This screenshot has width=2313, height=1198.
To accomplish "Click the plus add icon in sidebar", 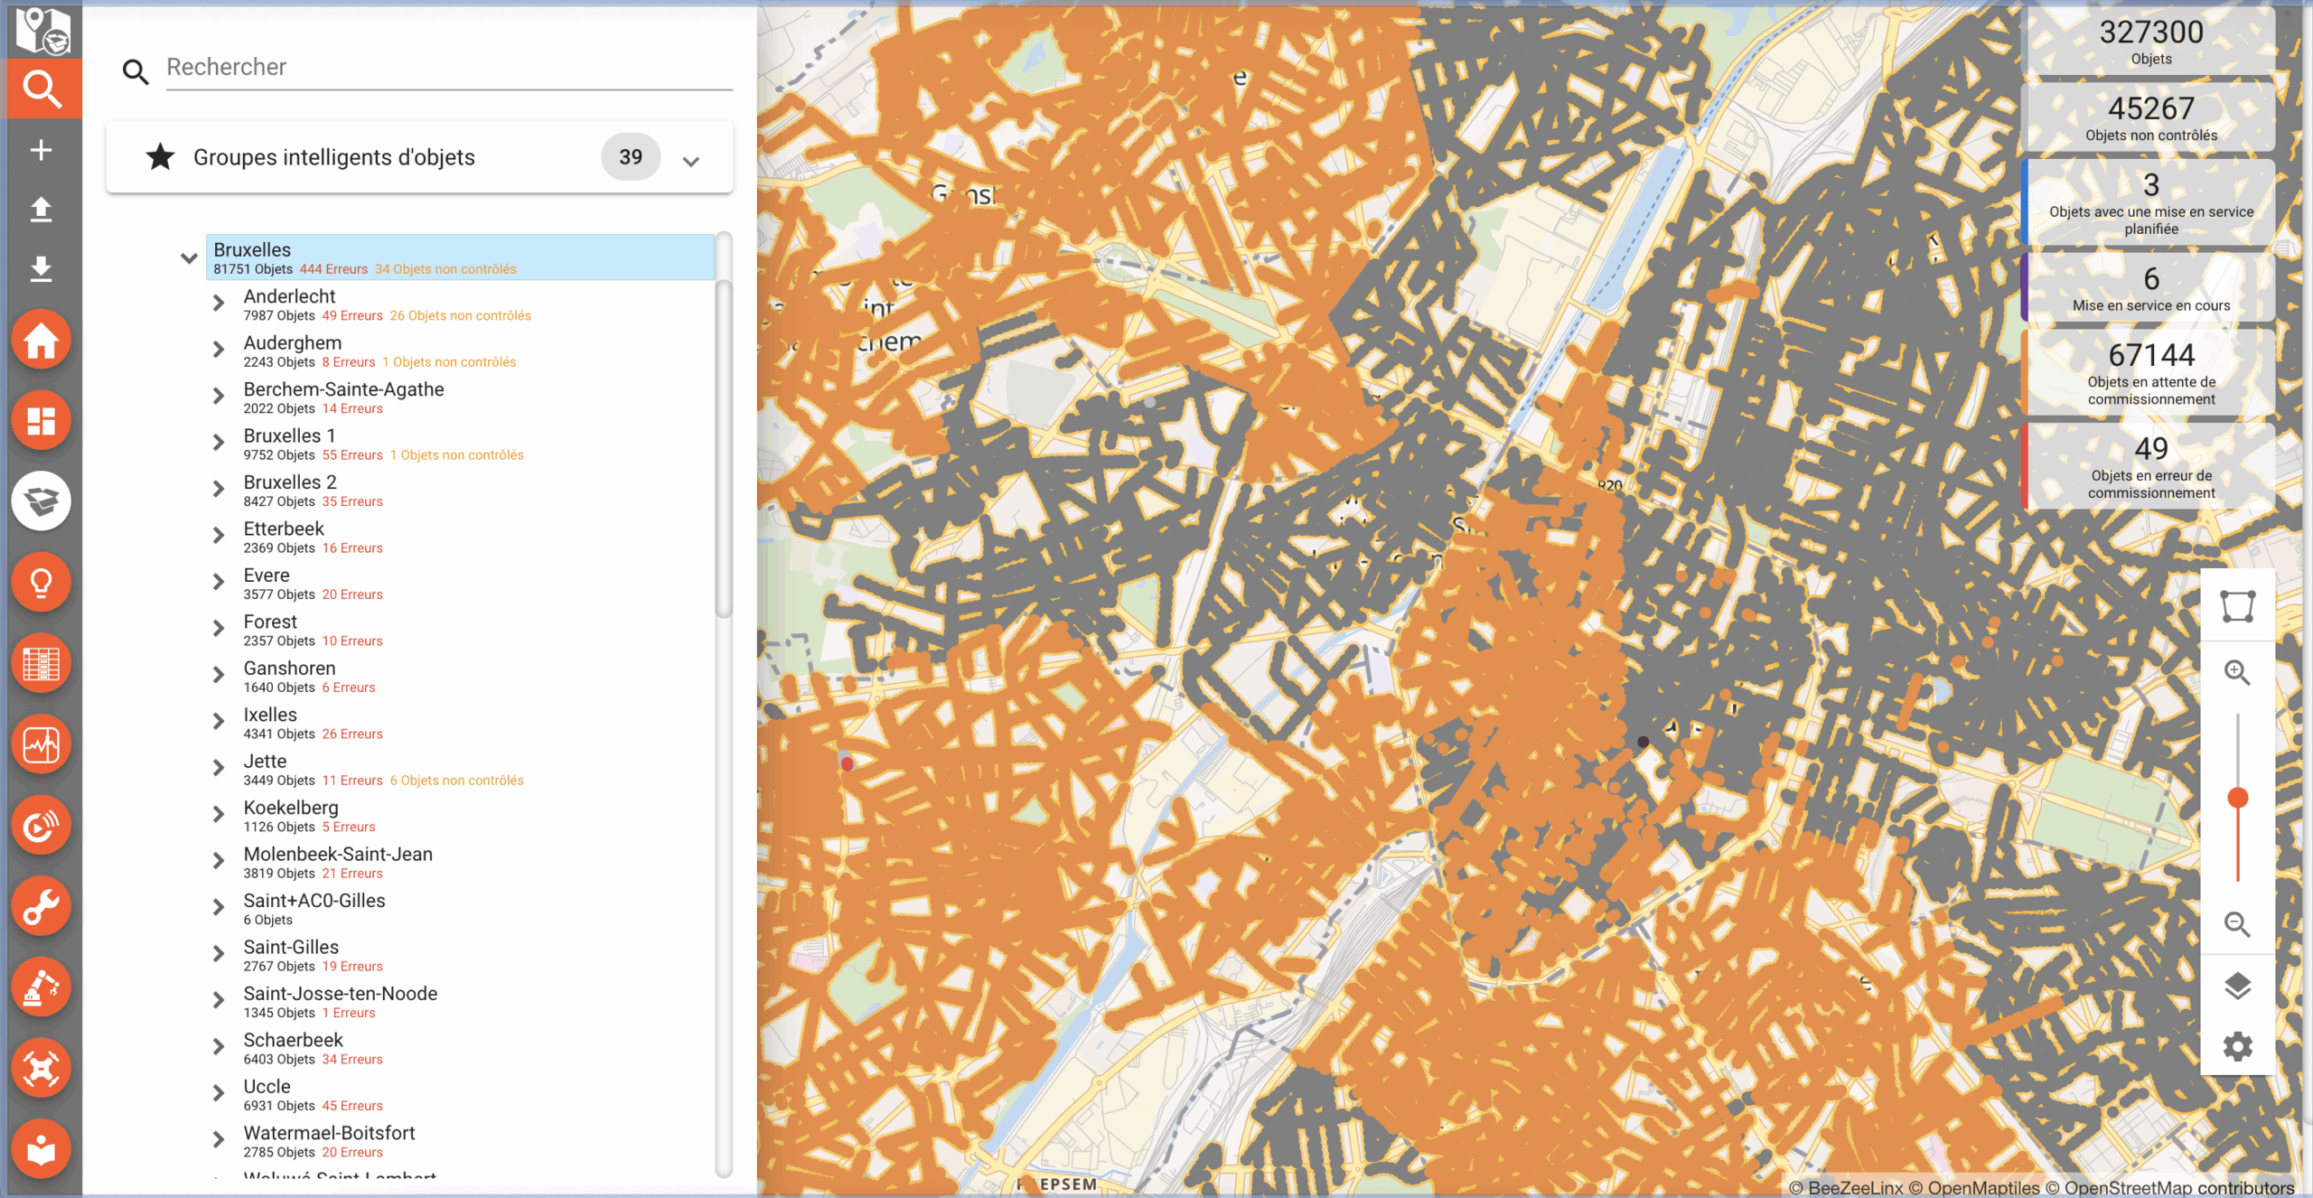I will [41, 150].
